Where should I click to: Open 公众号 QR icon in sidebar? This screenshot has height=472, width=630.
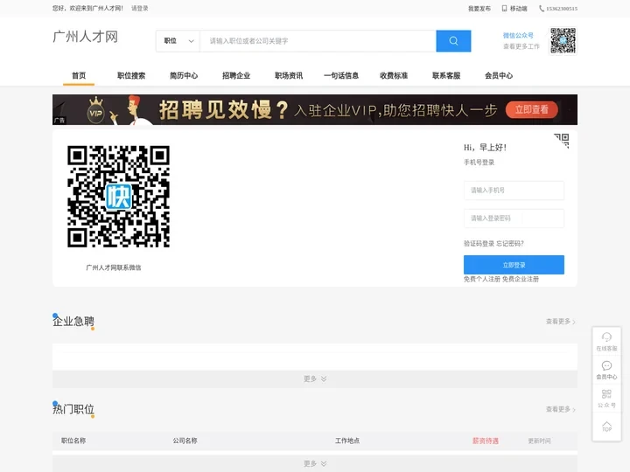click(x=606, y=399)
